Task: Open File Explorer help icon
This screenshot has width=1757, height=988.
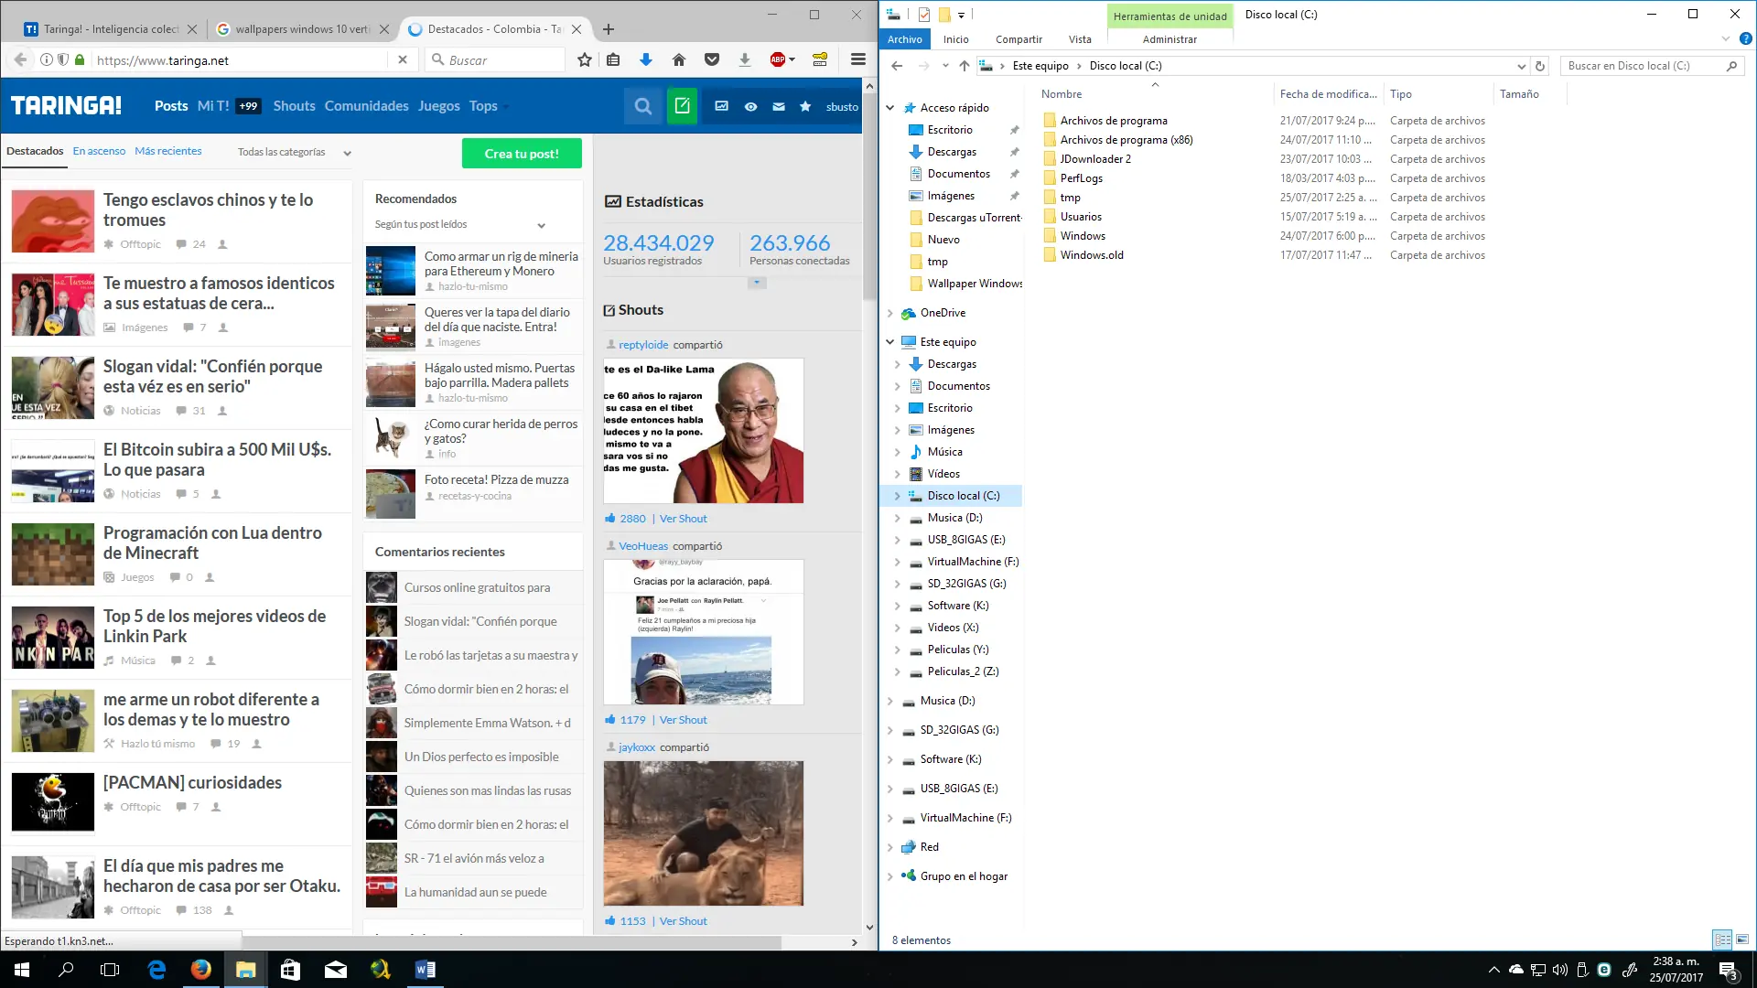Action: (x=1745, y=39)
